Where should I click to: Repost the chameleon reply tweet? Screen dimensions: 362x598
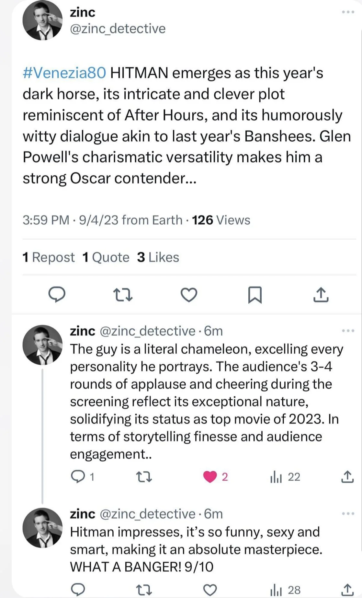[144, 477]
